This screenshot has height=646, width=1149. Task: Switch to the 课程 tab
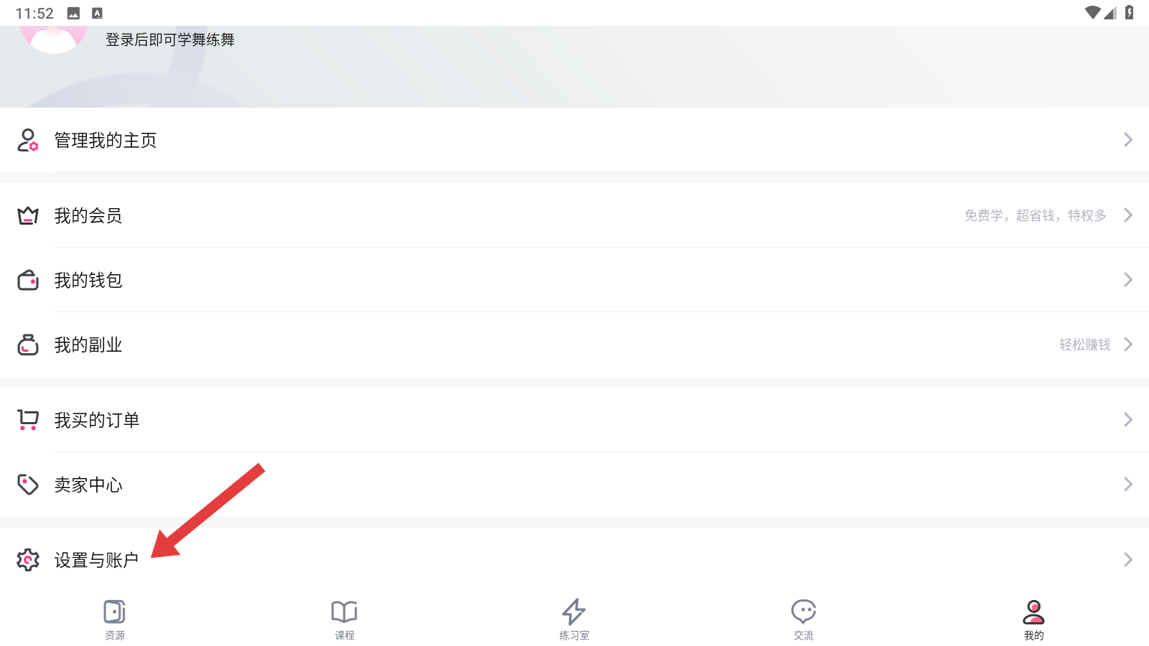click(x=345, y=619)
